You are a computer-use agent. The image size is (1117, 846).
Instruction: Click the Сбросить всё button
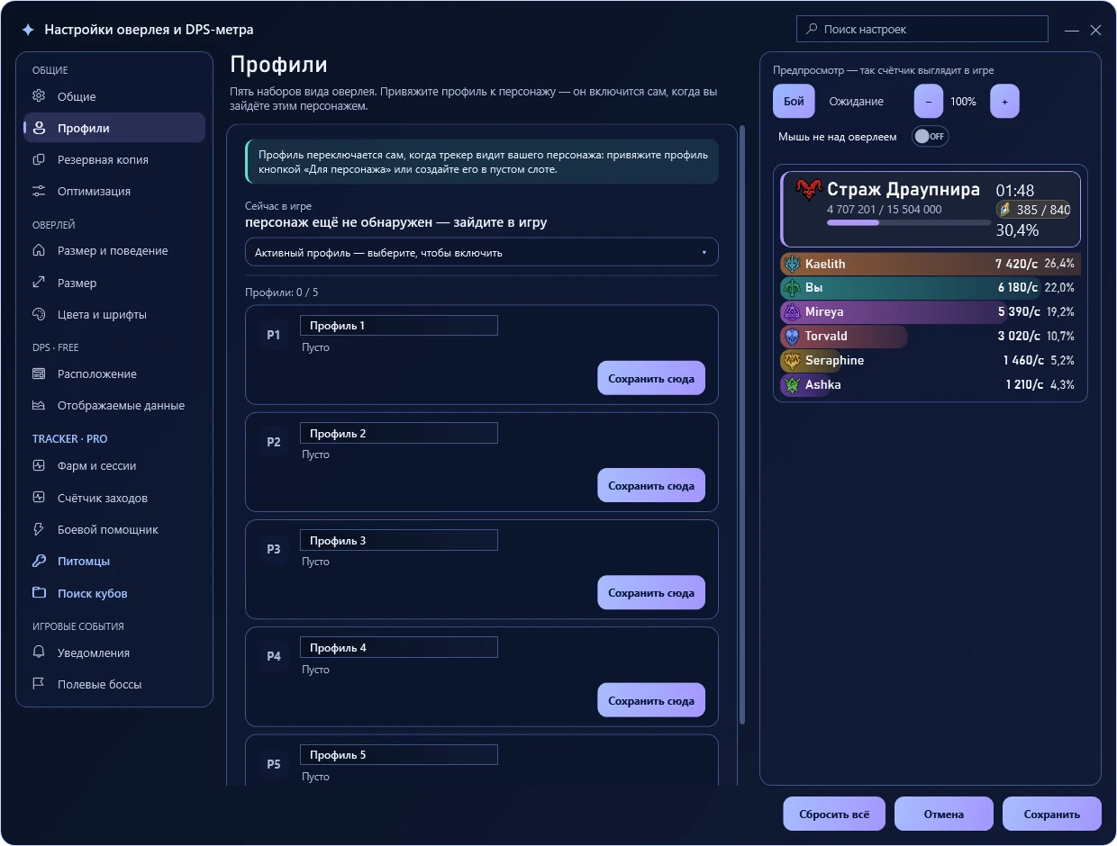[x=834, y=814]
